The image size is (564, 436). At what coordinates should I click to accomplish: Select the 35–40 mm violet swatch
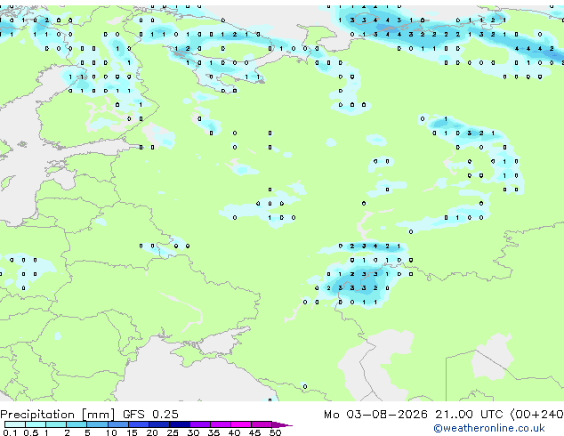point(221,424)
